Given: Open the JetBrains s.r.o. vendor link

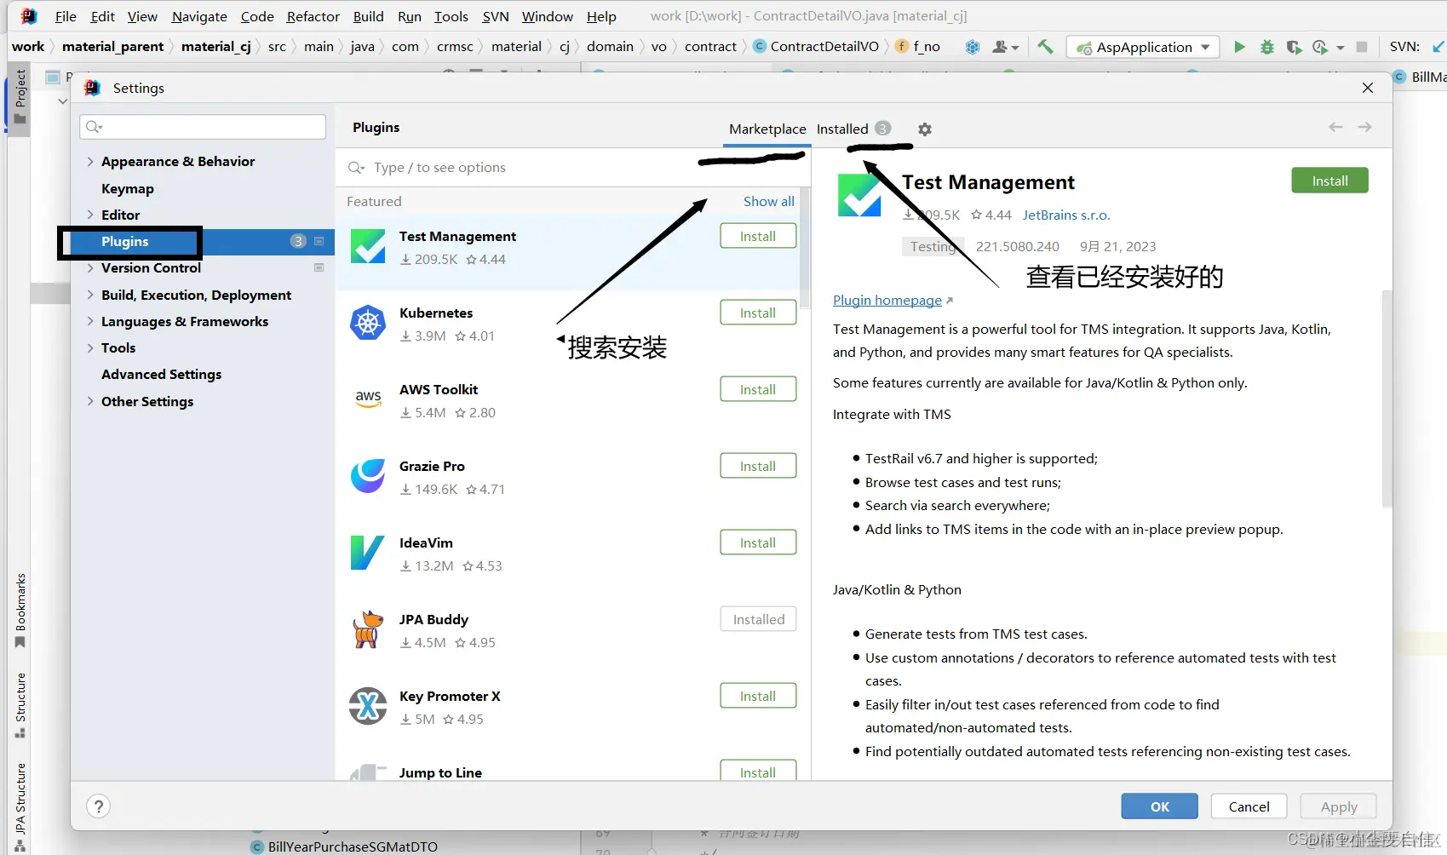Looking at the screenshot, I should click(1066, 215).
